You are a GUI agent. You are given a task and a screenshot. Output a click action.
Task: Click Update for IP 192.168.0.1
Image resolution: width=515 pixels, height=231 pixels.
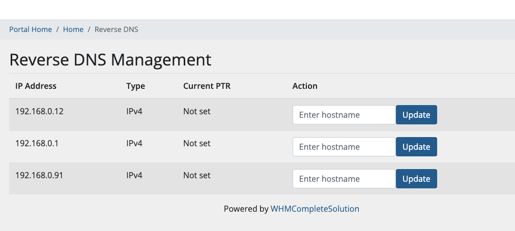tap(416, 147)
